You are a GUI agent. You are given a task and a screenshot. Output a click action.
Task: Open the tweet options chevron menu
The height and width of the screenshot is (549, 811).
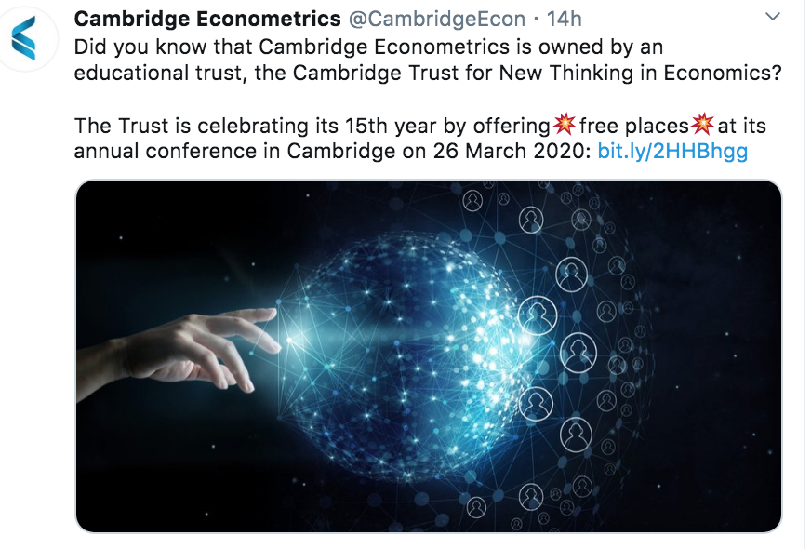[772, 18]
